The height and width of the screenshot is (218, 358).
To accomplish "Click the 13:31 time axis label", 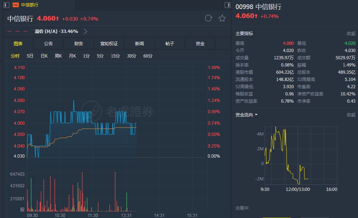I will pos(126,215).
